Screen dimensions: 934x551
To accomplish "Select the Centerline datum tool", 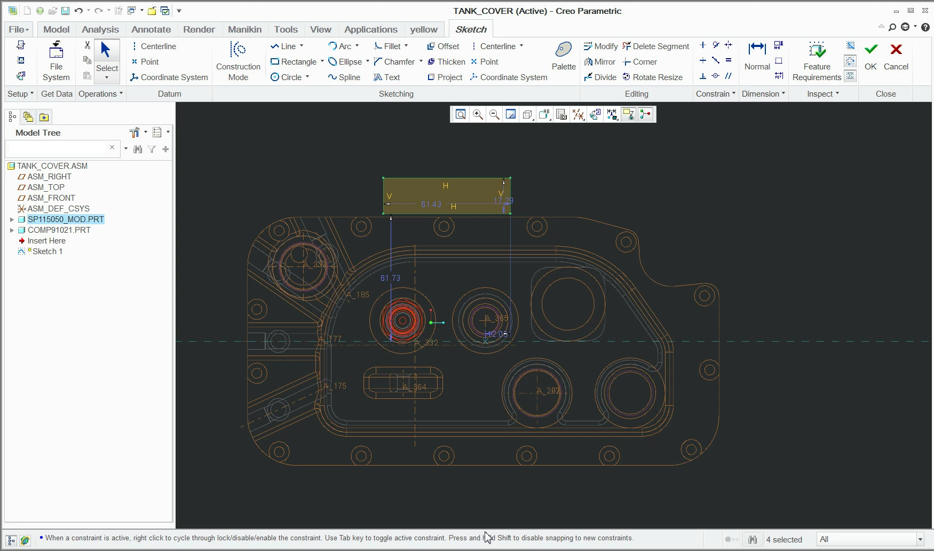I will [153, 46].
